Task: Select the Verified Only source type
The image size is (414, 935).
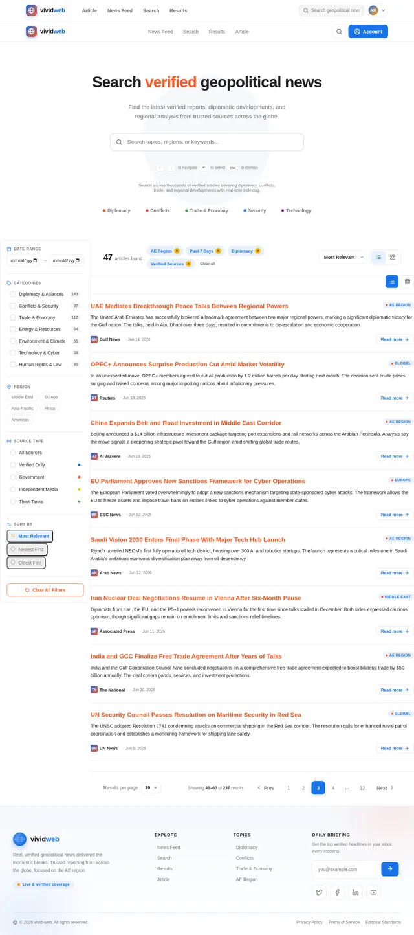Action: 13,465
